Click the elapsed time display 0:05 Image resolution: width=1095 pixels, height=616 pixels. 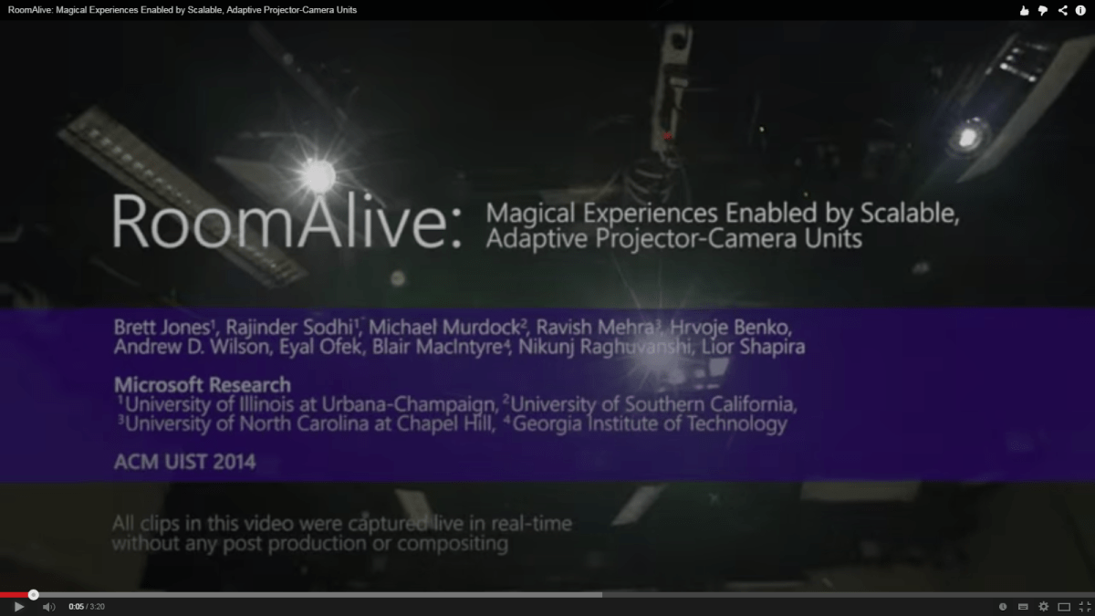(x=77, y=606)
